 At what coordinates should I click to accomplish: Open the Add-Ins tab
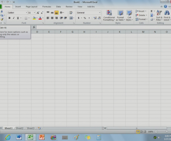tap(91, 7)
